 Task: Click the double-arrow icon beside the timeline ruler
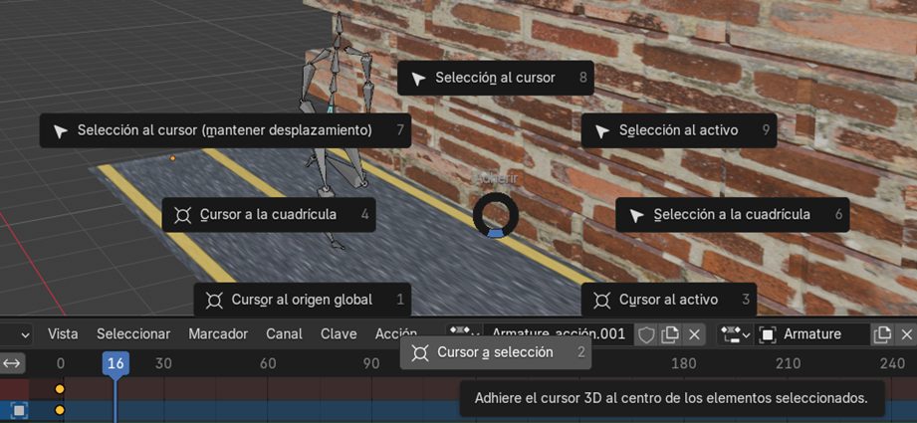click(x=12, y=363)
